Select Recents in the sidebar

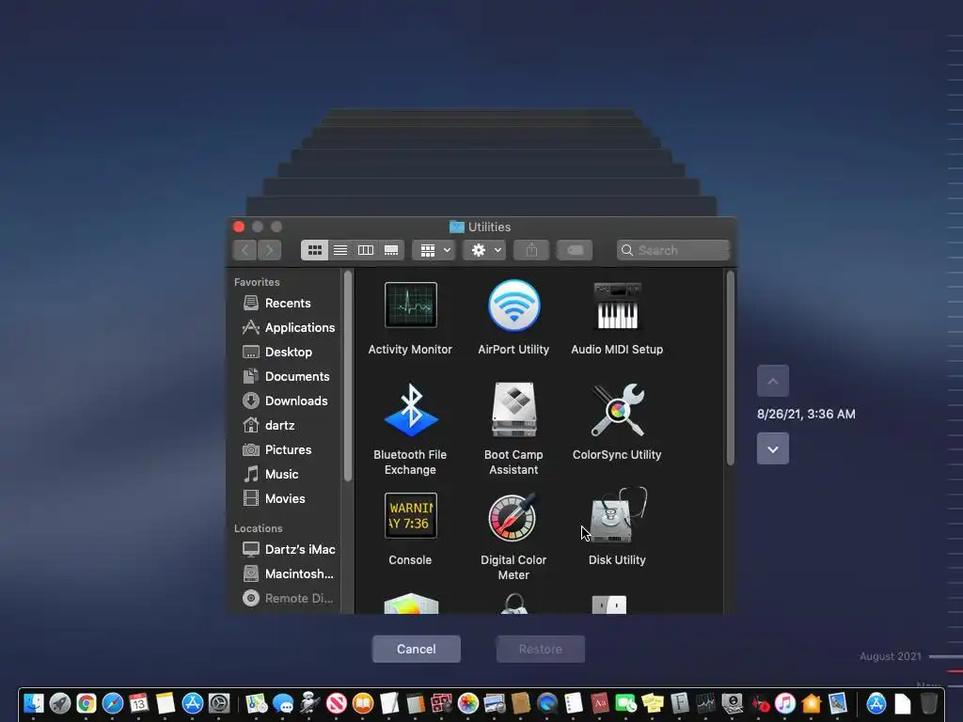[x=286, y=304]
